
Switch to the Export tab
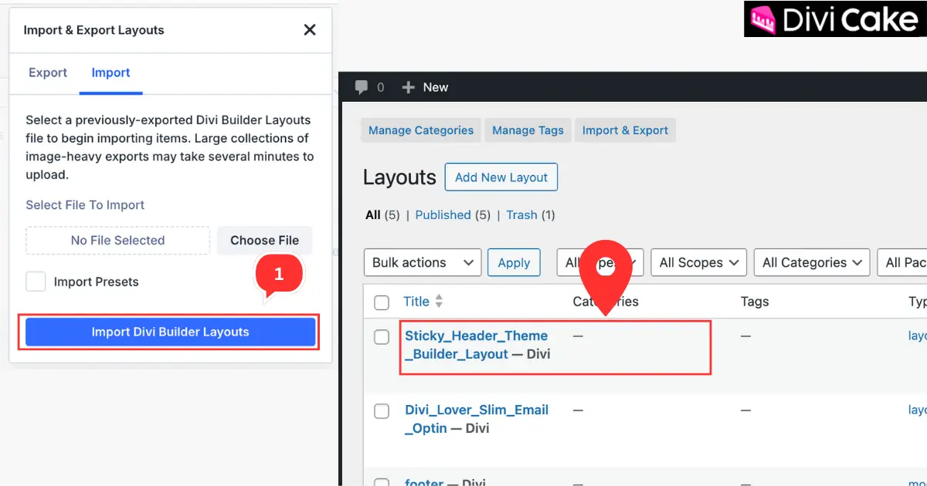click(x=48, y=73)
